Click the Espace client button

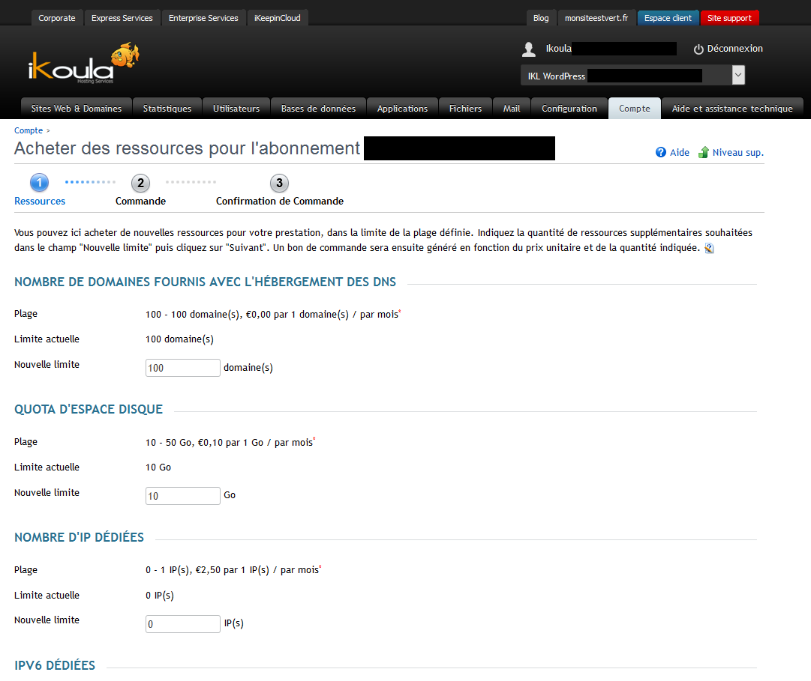[x=668, y=17]
